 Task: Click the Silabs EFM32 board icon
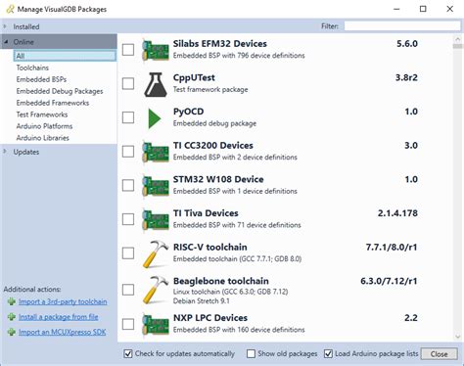(156, 50)
